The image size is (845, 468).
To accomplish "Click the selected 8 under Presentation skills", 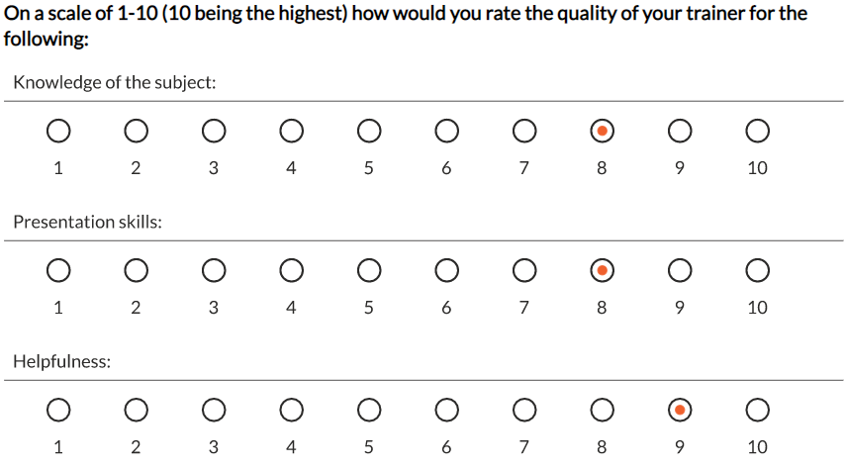I will (x=602, y=271).
